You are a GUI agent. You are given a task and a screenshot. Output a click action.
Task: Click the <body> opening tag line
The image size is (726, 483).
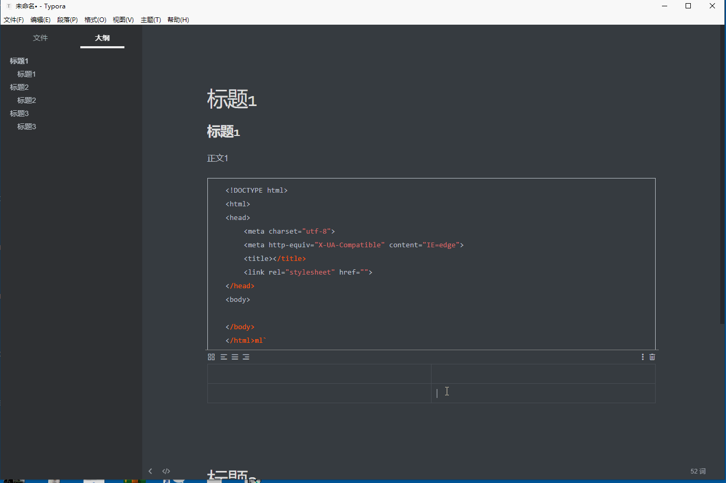[238, 300]
